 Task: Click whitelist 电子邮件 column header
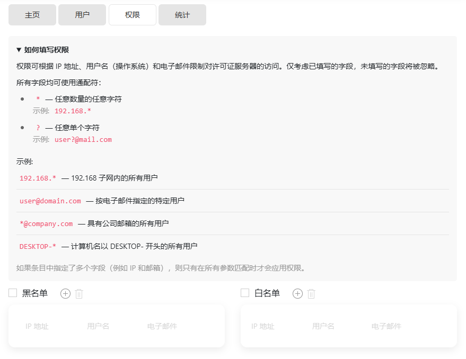pyautogui.click(x=386, y=327)
